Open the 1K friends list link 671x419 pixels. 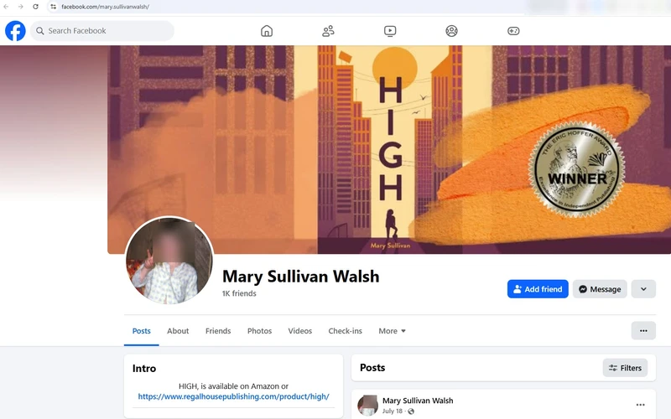(239, 293)
